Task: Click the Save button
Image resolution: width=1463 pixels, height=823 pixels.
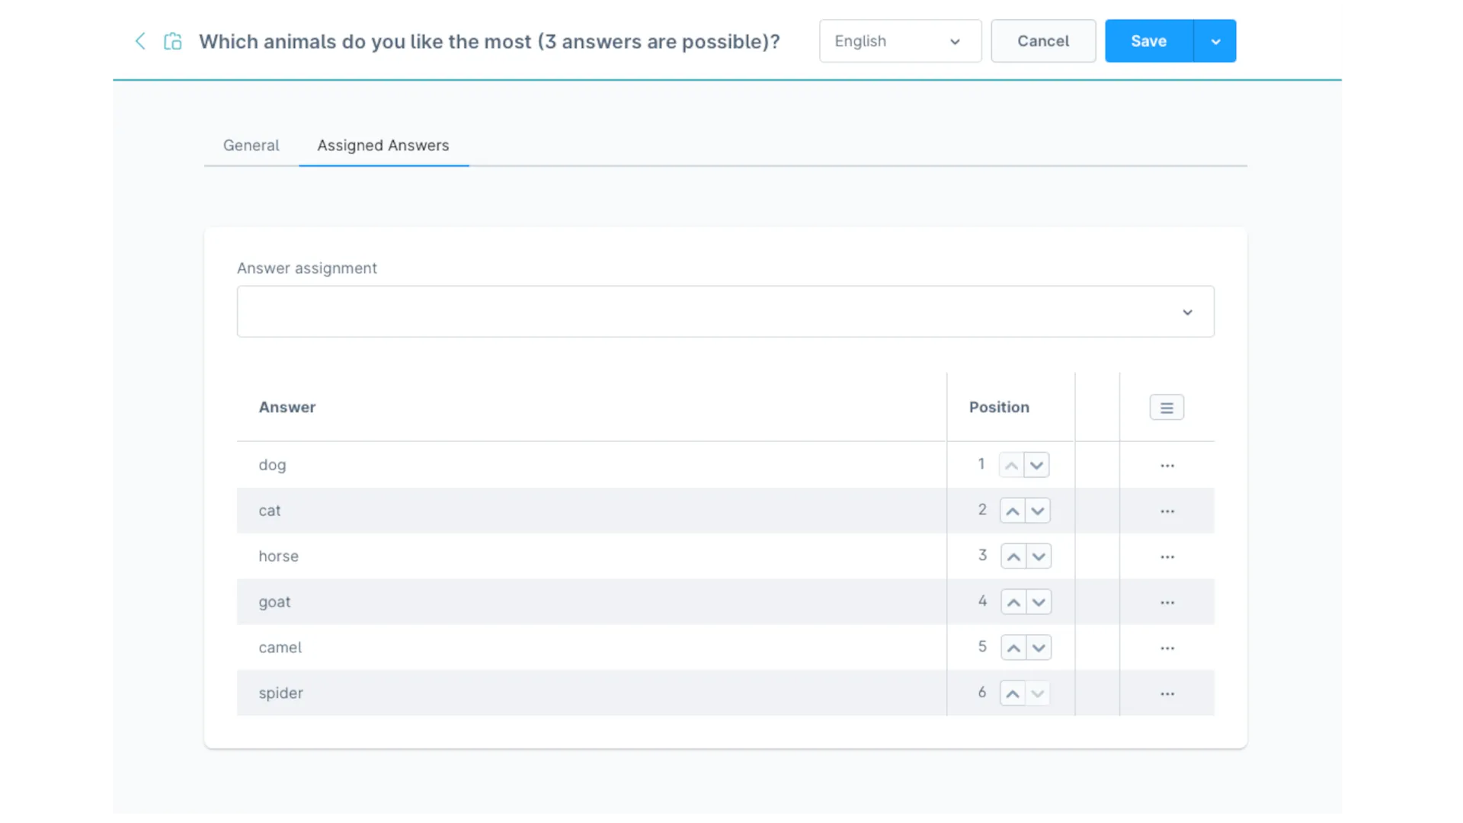Action: point(1148,41)
